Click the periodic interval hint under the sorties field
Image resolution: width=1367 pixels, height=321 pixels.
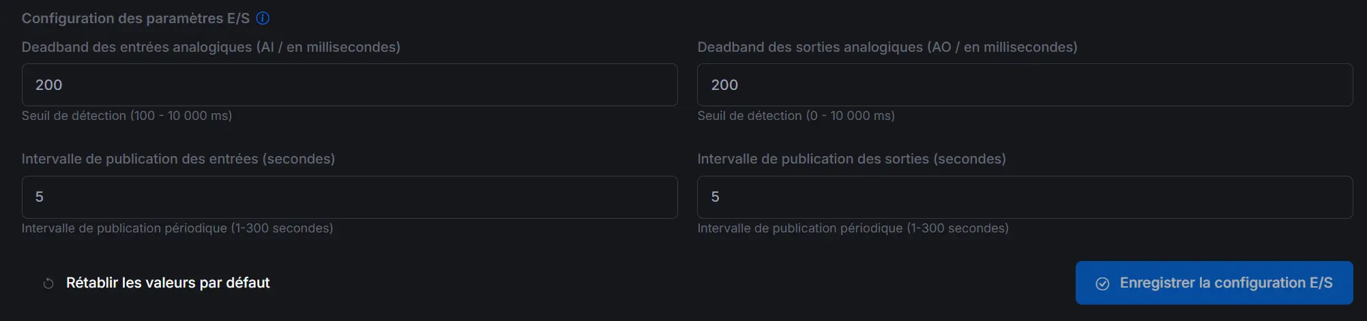(x=853, y=228)
